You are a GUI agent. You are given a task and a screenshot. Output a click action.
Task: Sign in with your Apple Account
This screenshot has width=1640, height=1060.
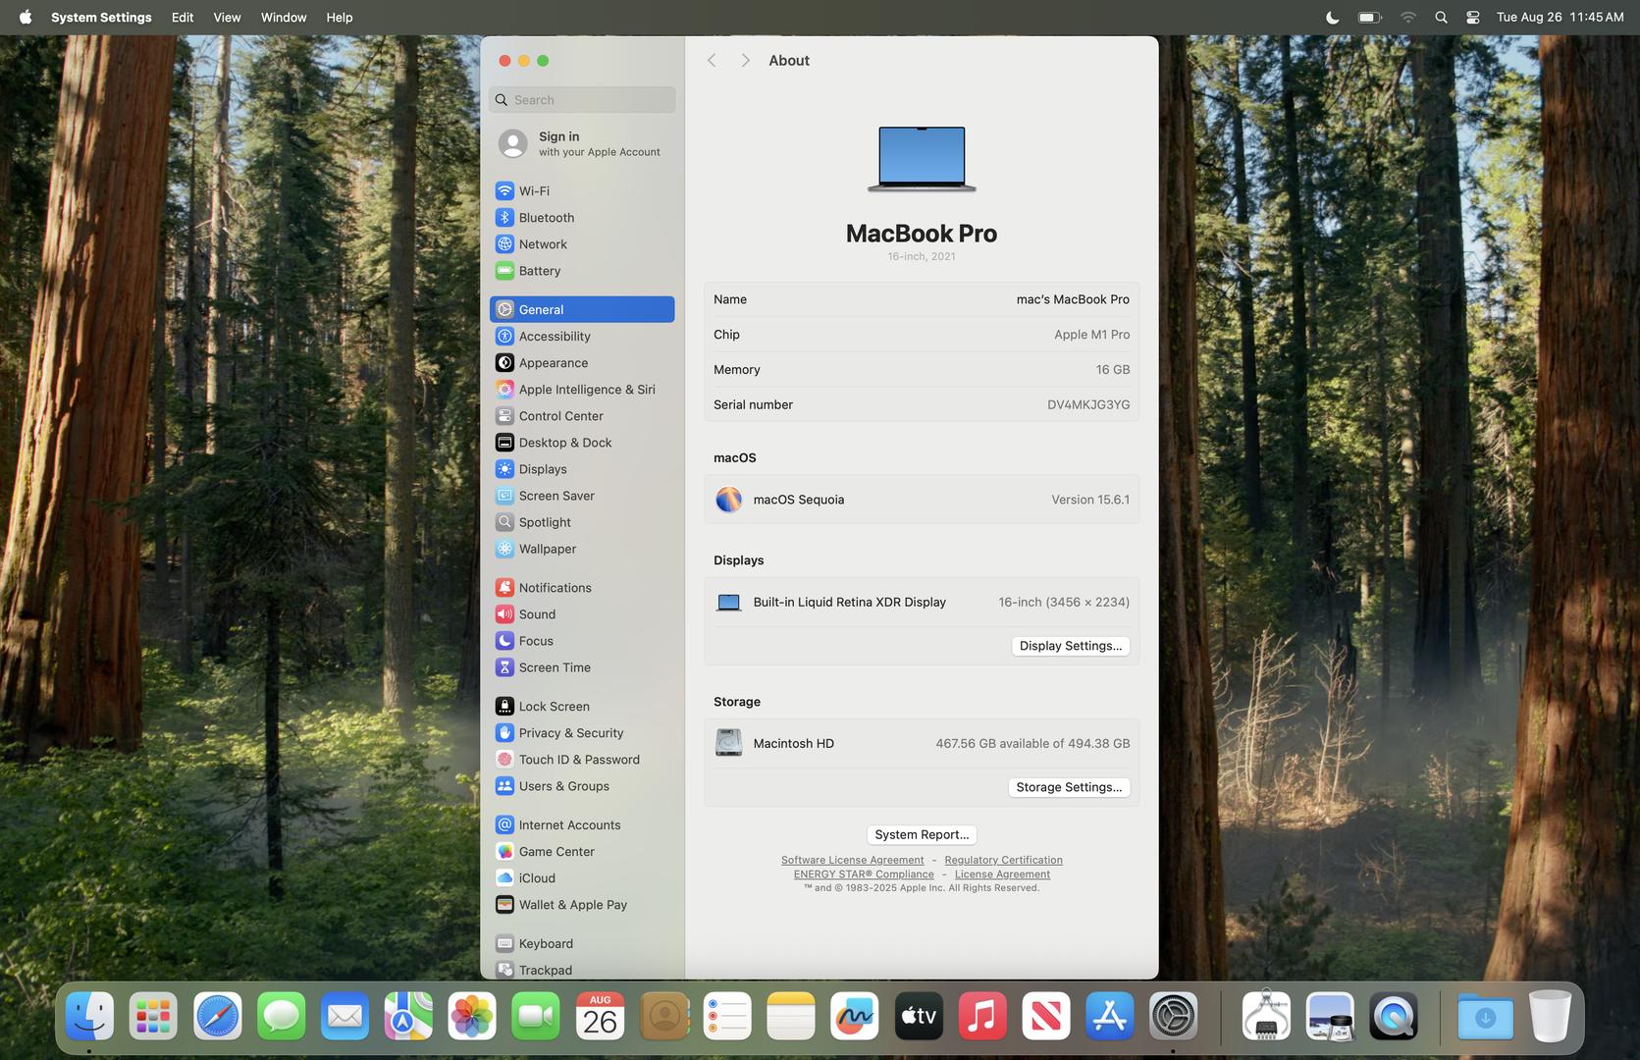pyautogui.click(x=582, y=143)
